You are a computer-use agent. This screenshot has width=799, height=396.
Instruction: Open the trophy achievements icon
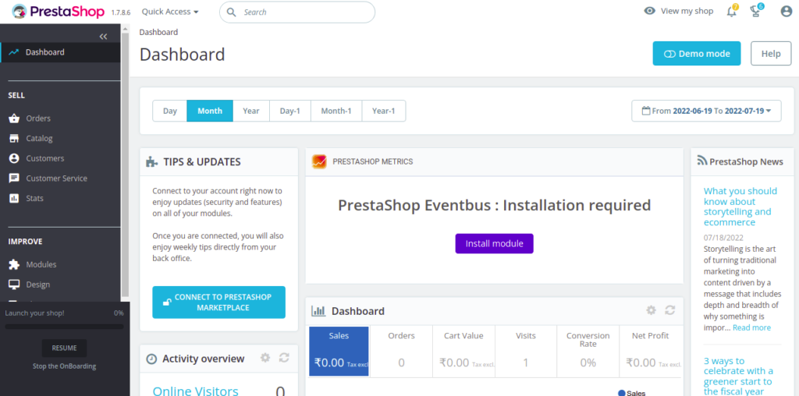click(756, 11)
